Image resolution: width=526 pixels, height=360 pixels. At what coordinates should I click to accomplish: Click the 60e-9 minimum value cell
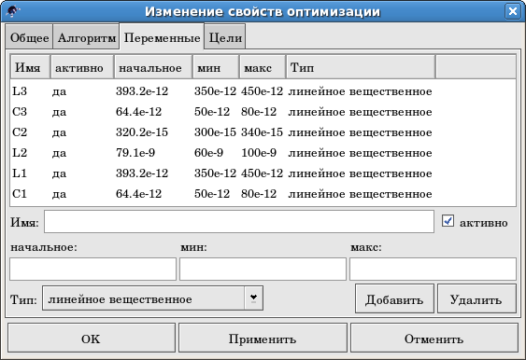pyautogui.click(x=208, y=153)
